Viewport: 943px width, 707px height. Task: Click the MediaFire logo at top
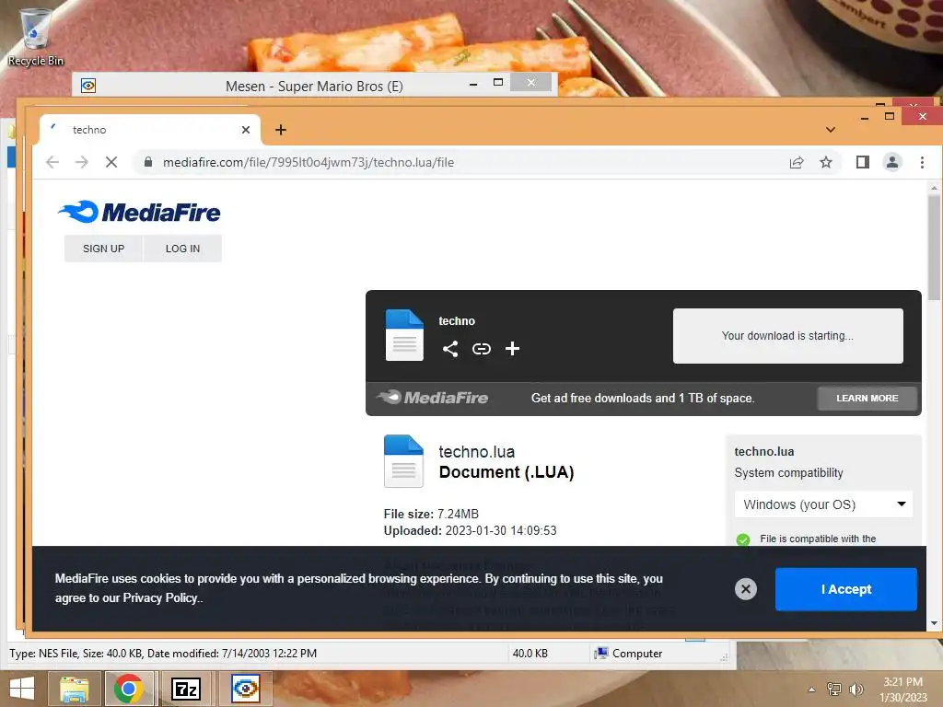pos(140,212)
